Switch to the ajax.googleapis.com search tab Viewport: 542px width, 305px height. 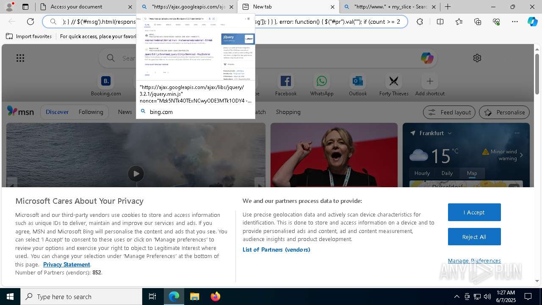coord(187,7)
